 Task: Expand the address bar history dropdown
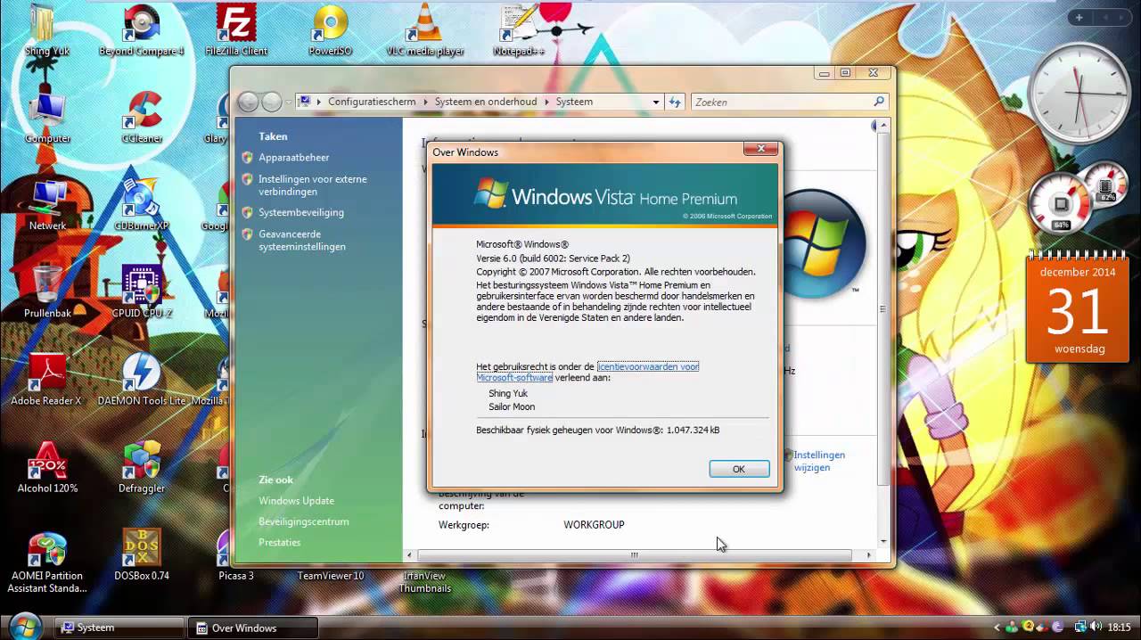(656, 102)
